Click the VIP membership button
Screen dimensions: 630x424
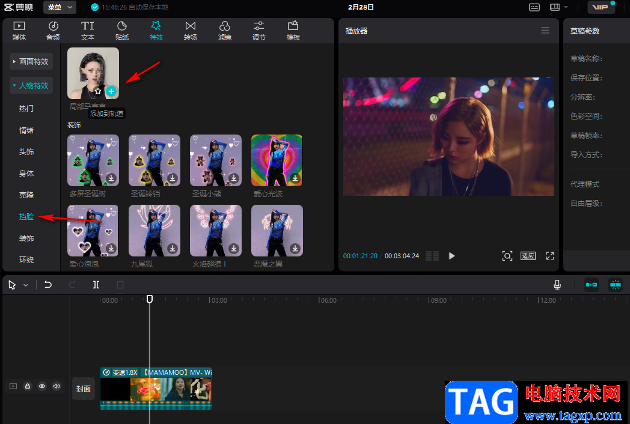[601, 7]
